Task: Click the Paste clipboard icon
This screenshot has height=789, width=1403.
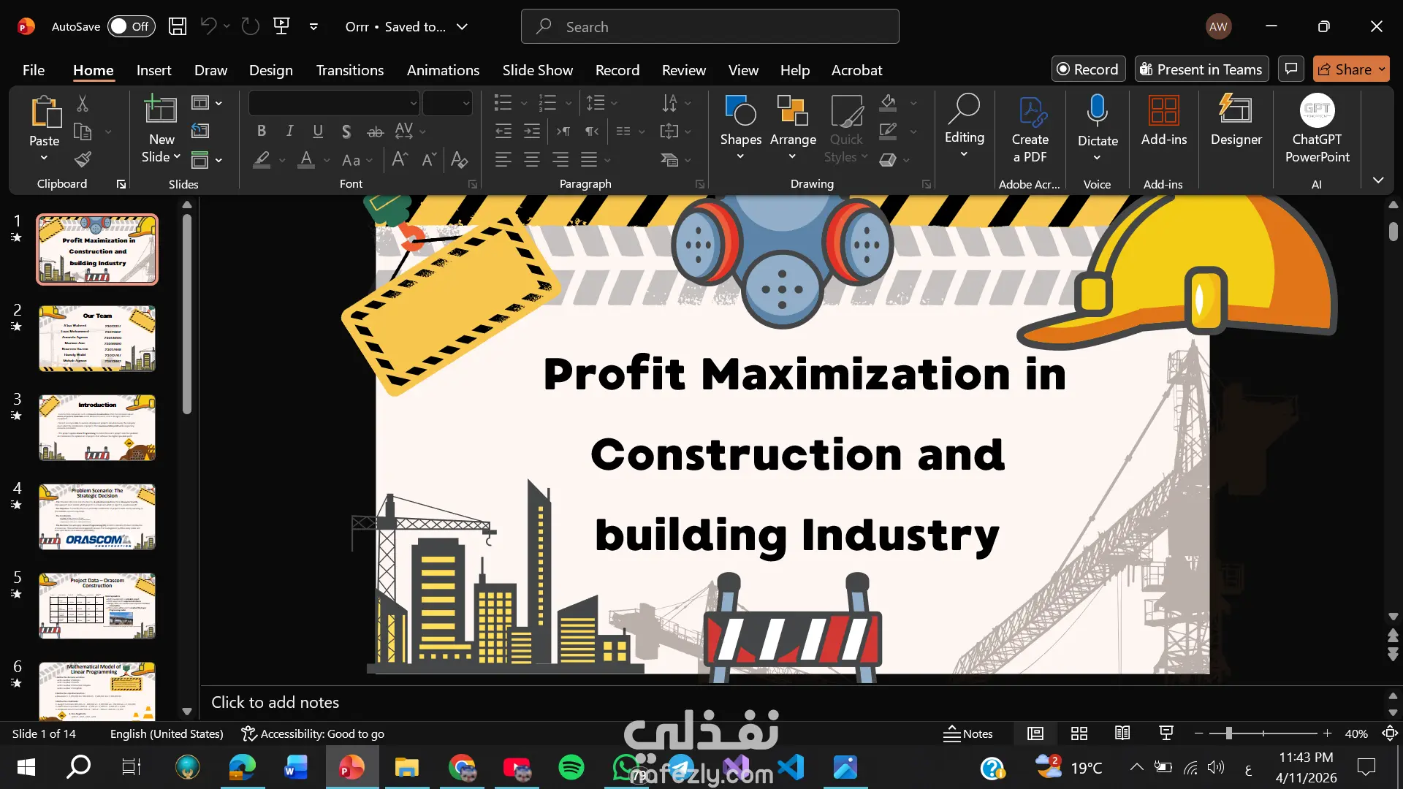Action: (45, 112)
